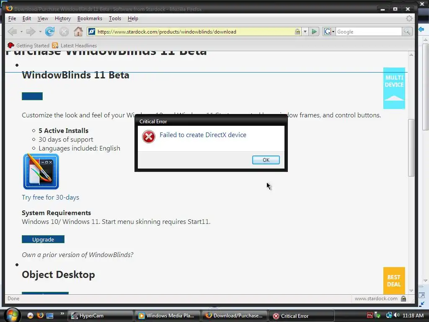Screen dimensions: 429x322
Task: Open the Tools menu
Action: click(115, 18)
